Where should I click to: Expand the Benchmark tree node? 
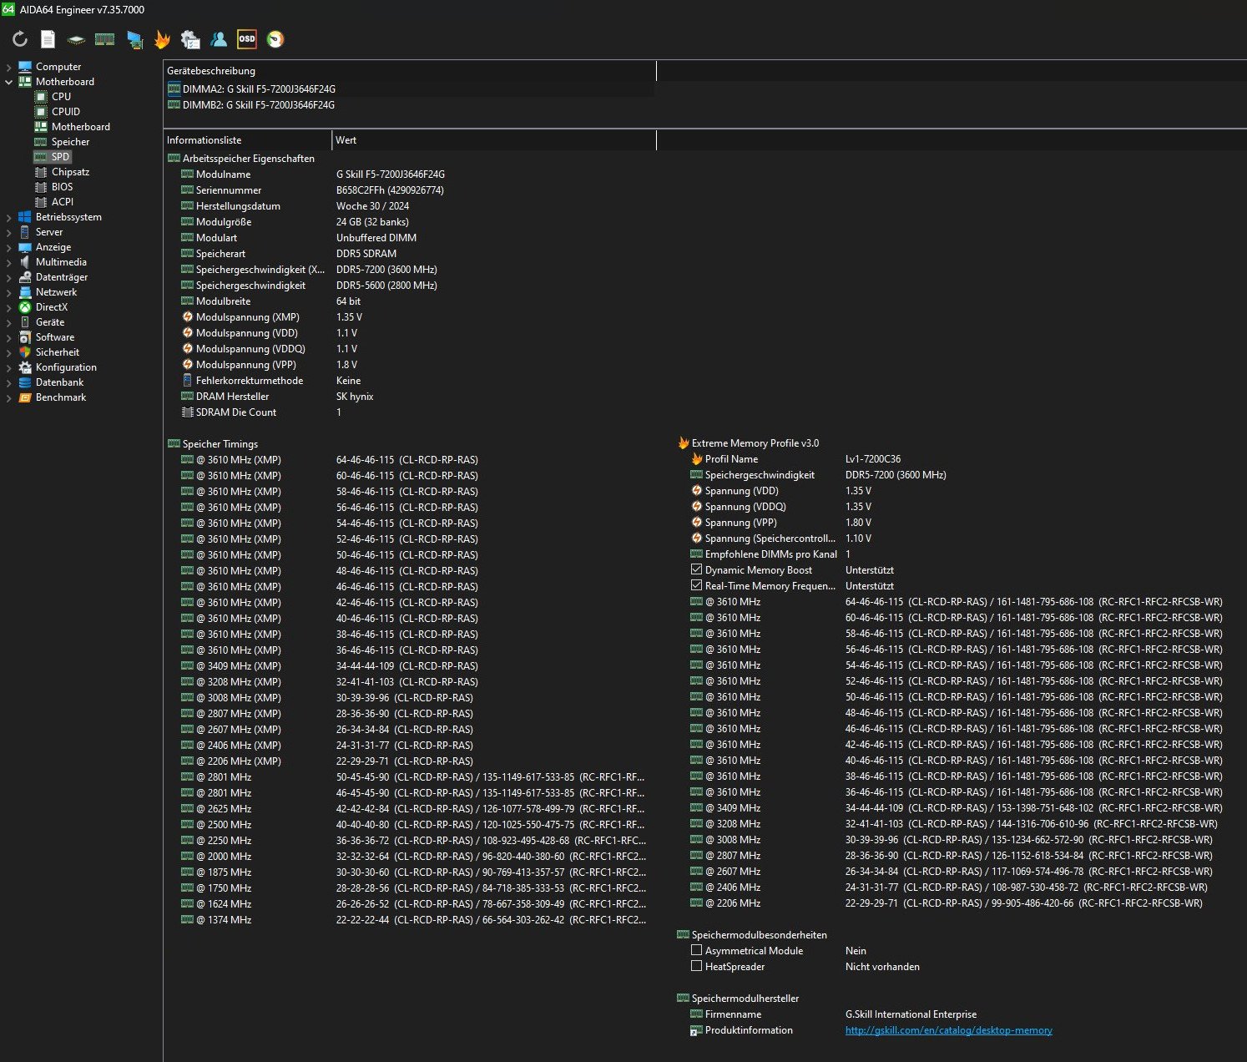(x=9, y=397)
